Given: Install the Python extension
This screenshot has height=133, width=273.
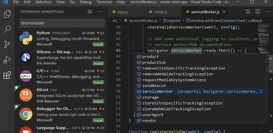Looking at the screenshot, I should tap(98, 44).
